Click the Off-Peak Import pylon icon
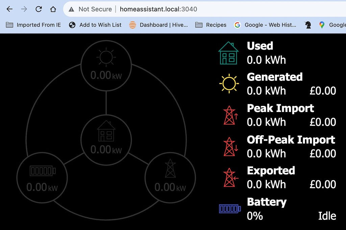This screenshot has width=346, height=230. click(230, 146)
